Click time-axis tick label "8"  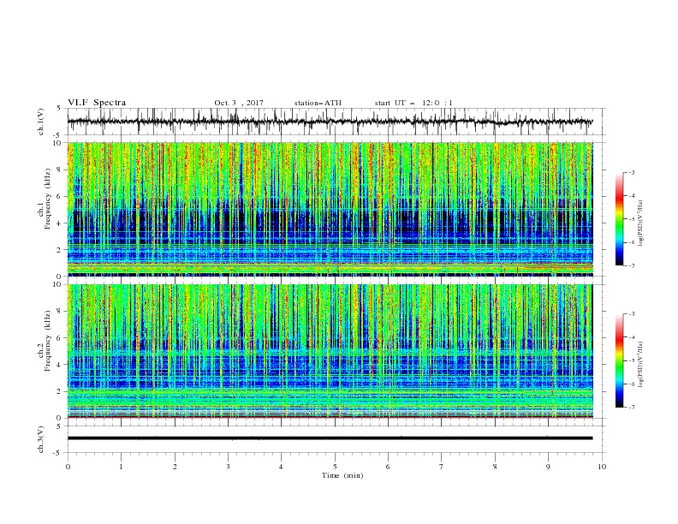495,467
